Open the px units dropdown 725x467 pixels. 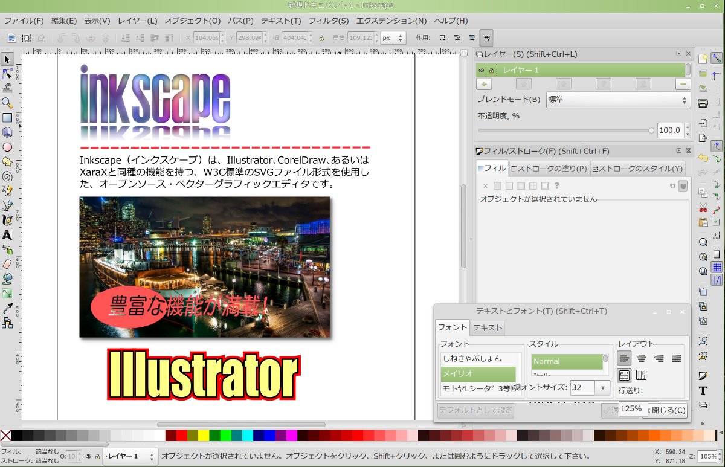pyautogui.click(x=394, y=37)
